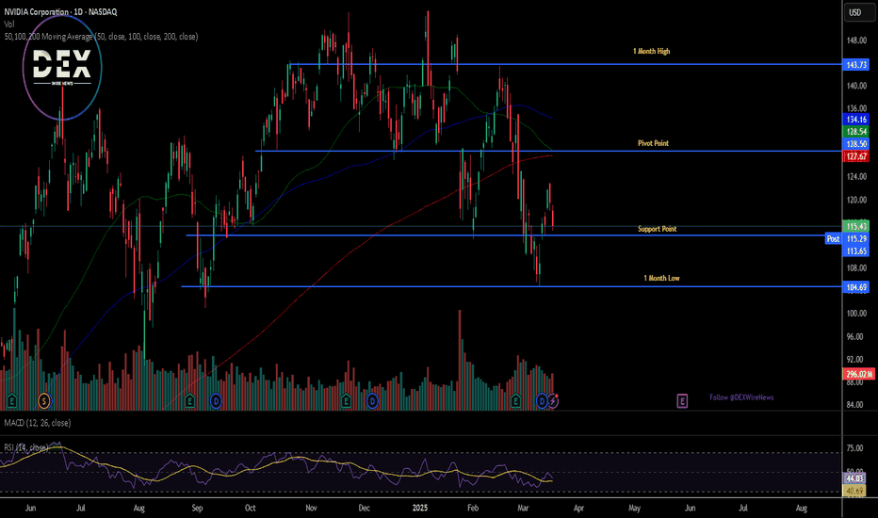Click the May time axis label

634,509
